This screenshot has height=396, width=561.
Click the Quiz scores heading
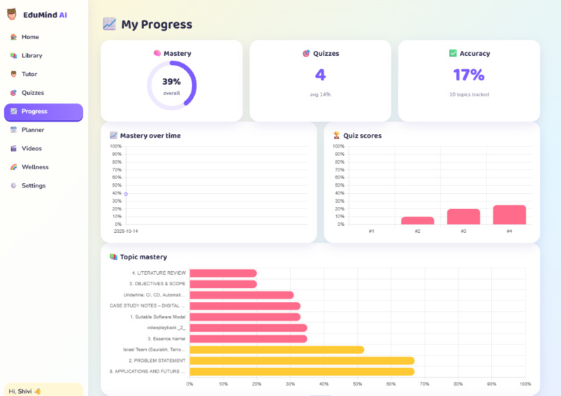(363, 136)
